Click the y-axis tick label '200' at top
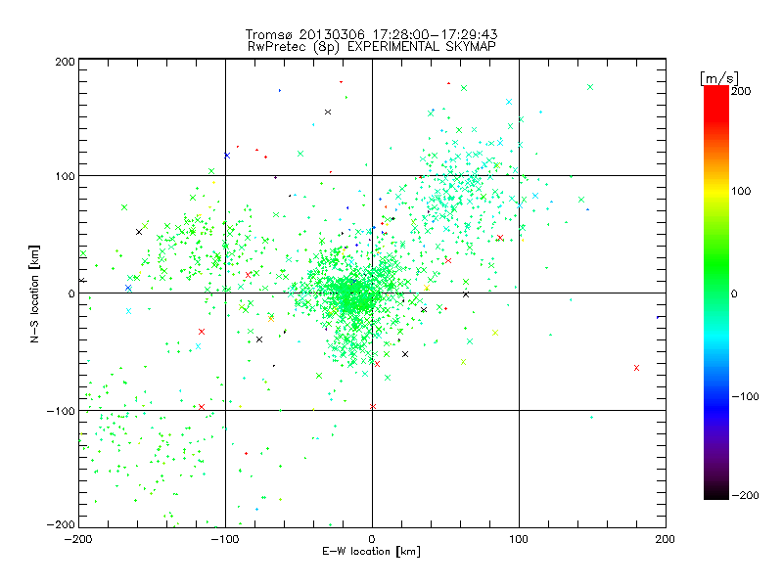This screenshot has width=783, height=587. point(66,62)
